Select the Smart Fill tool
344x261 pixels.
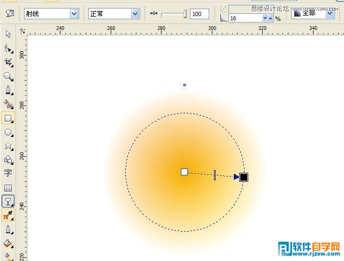click(9, 104)
